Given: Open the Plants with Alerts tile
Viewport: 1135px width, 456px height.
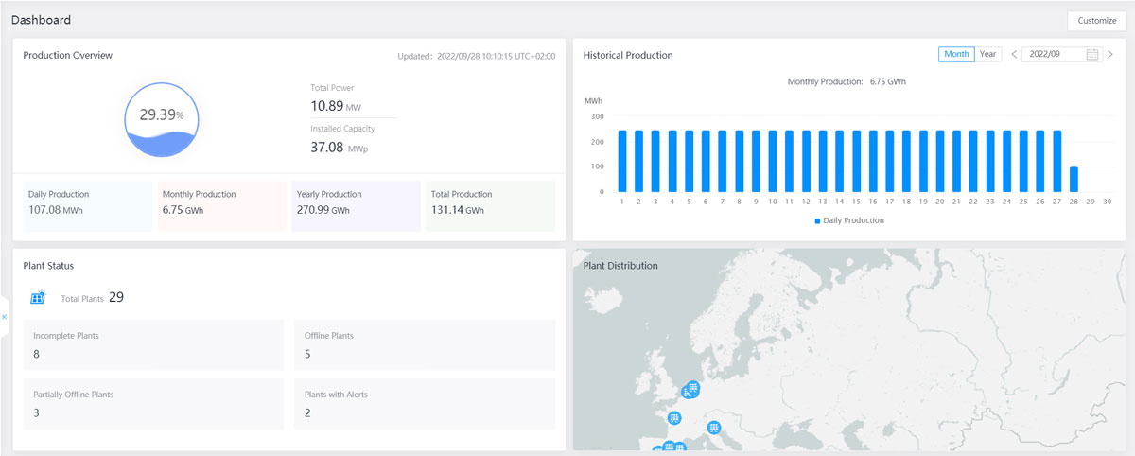Looking at the screenshot, I should (425, 404).
